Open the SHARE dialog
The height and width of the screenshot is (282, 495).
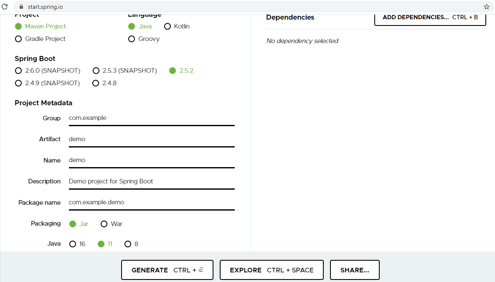coord(355,270)
